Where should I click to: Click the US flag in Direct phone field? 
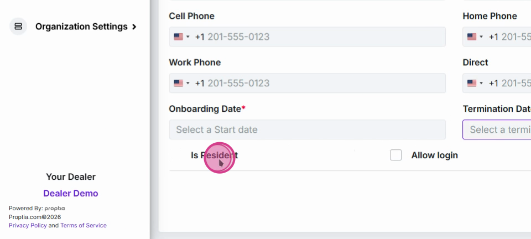click(x=472, y=84)
